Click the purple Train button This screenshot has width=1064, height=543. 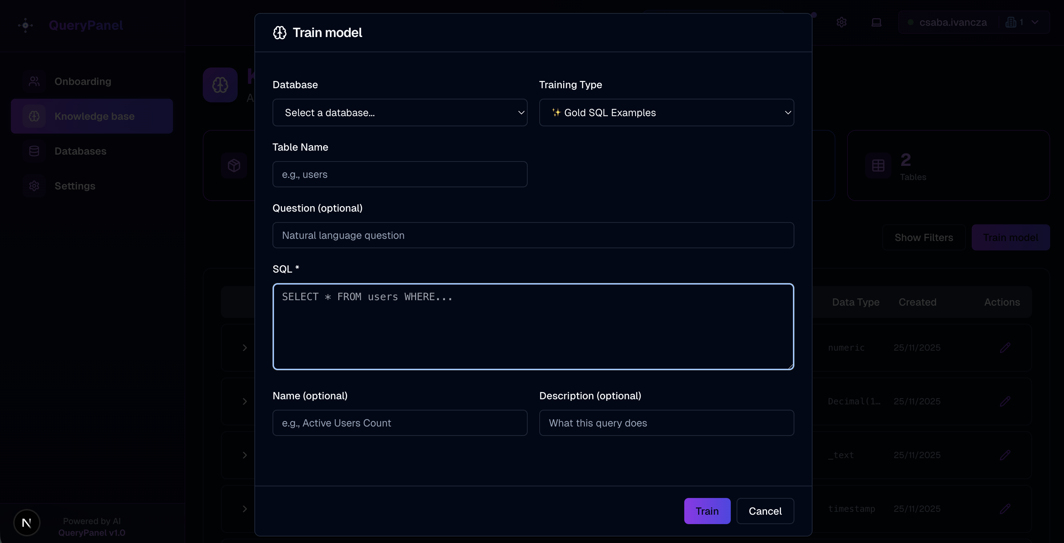click(x=707, y=511)
